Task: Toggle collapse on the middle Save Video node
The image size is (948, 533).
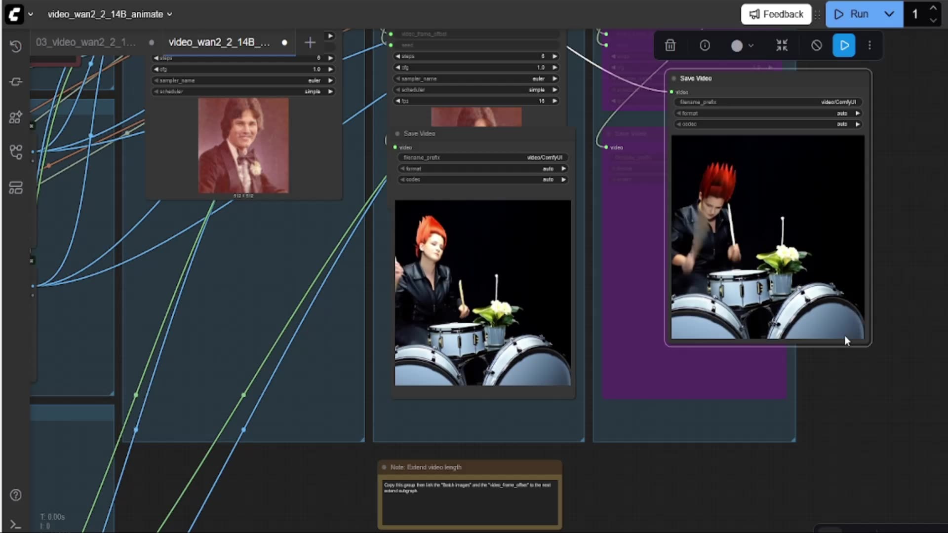Action: (397, 134)
